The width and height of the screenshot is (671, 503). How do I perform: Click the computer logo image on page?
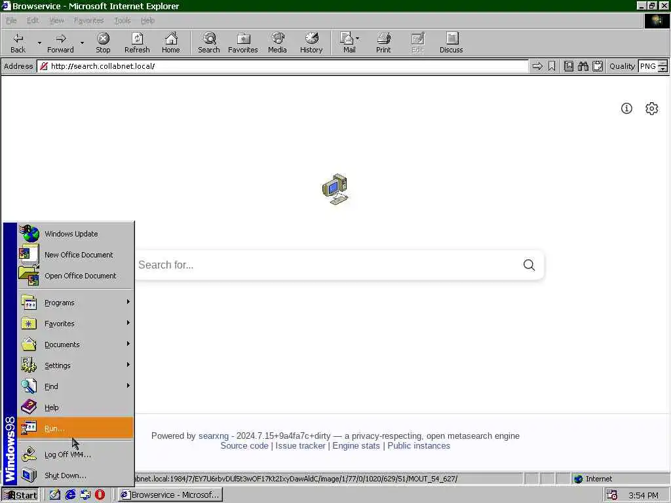[335, 189]
